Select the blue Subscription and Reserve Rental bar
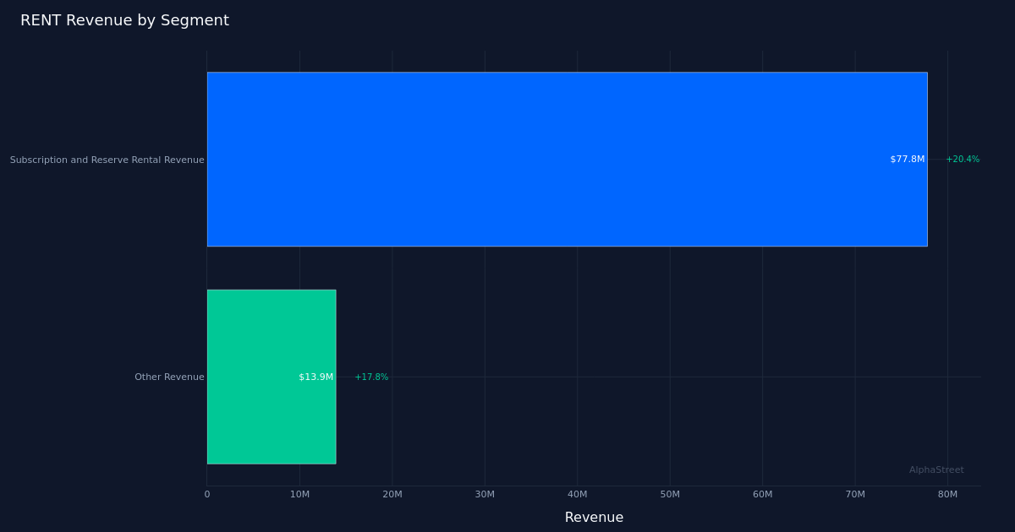The height and width of the screenshot is (532, 1015). (567, 159)
